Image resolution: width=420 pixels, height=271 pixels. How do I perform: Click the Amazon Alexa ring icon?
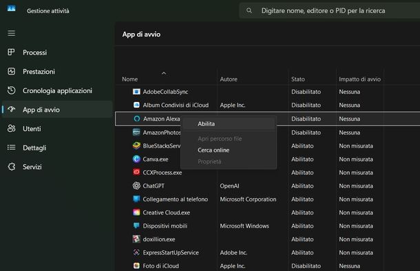[x=136, y=119]
